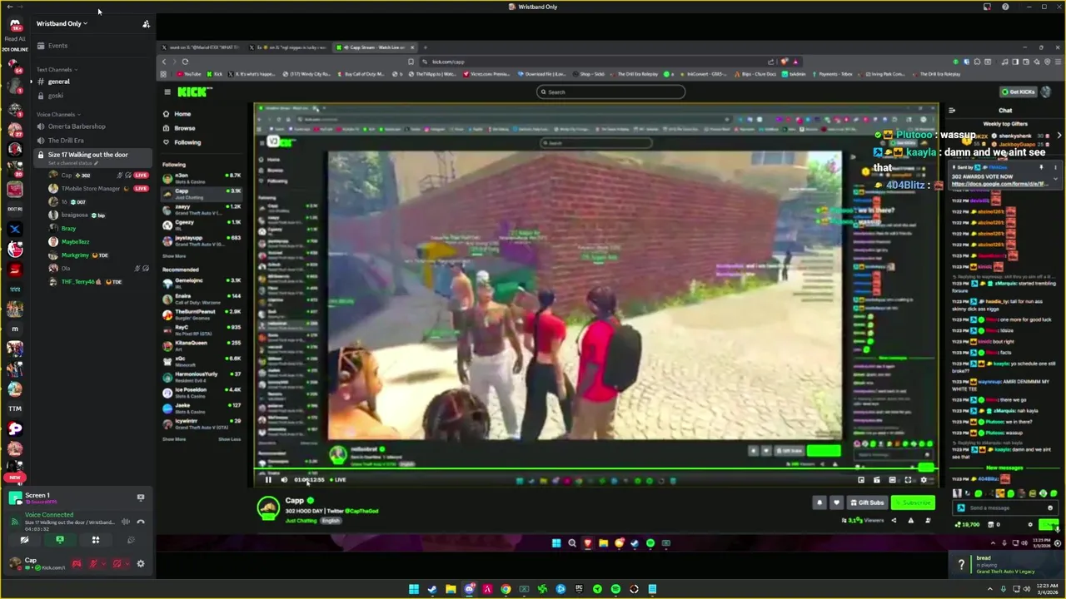Toggle Discord camera on
This screenshot has width=1066, height=599.
pos(24,540)
